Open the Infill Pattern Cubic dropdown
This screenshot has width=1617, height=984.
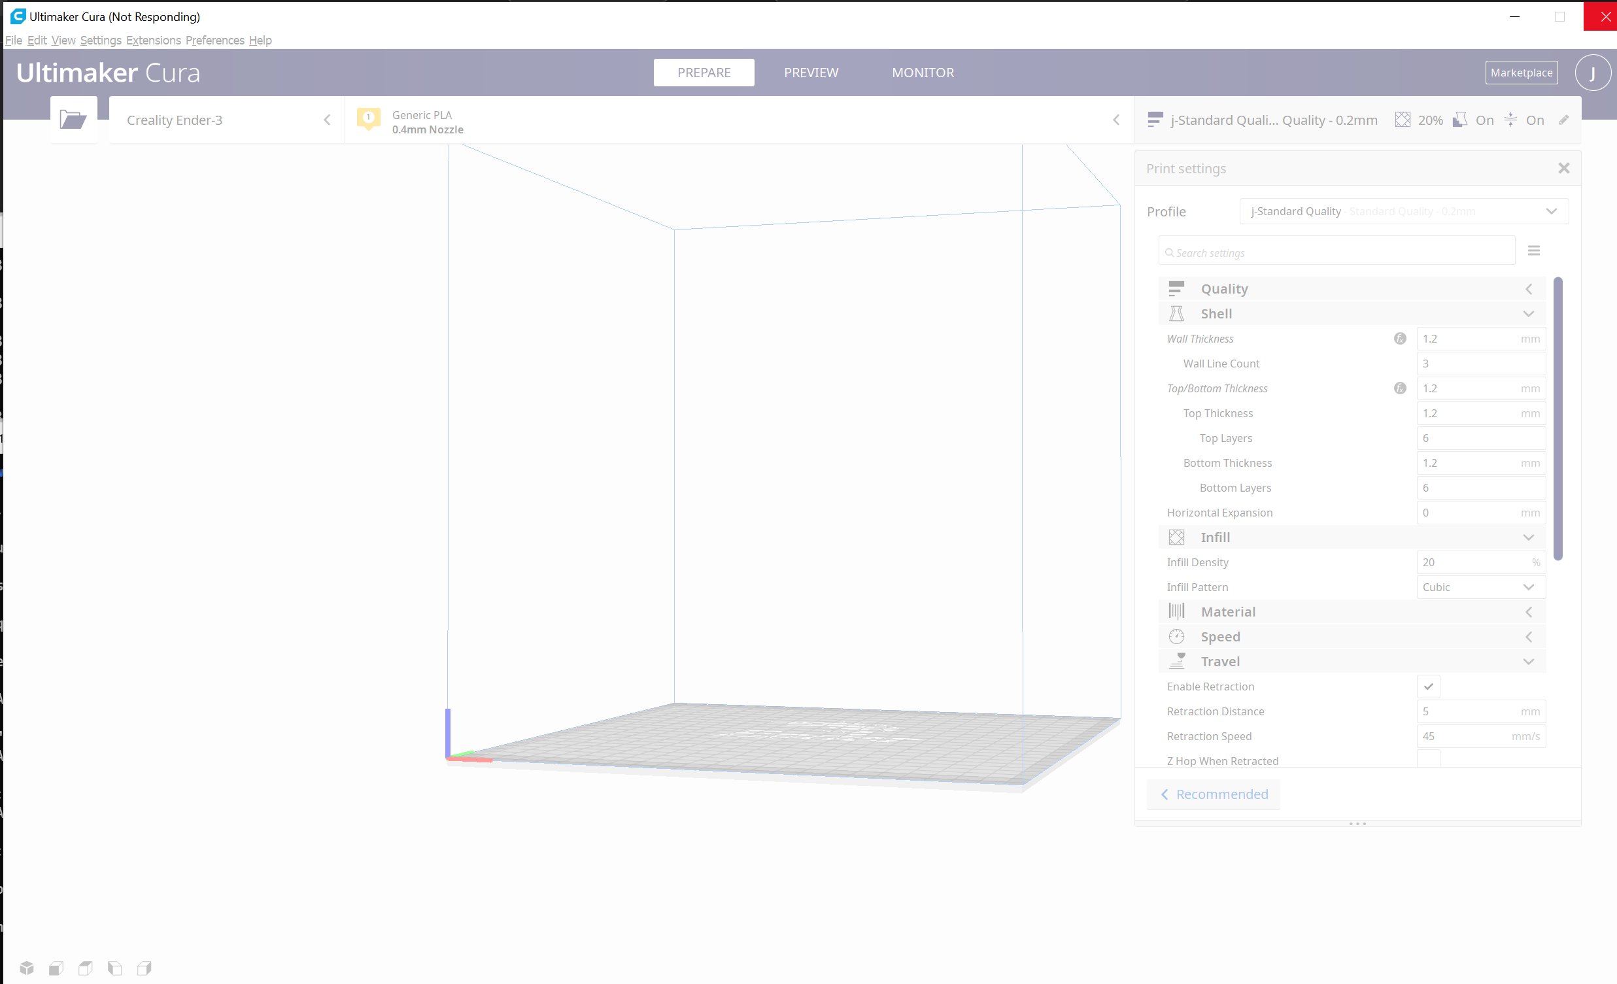[1480, 587]
